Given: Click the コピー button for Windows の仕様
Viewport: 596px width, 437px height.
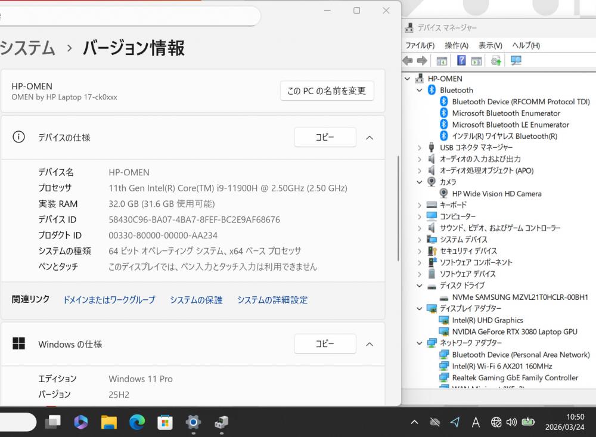Looking at the screenshot, I should [325, 344].
